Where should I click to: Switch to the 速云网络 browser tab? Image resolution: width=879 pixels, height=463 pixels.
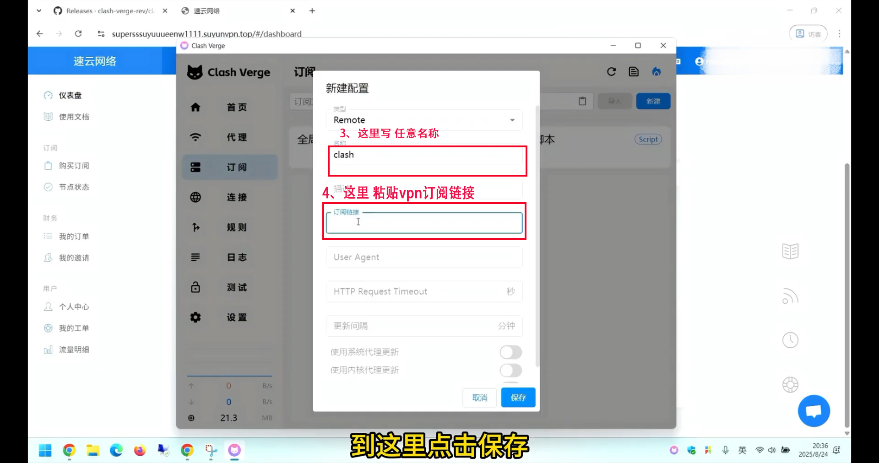[237, 11]
